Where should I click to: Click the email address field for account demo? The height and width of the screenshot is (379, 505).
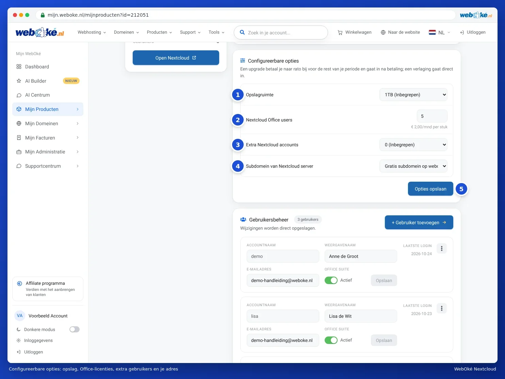coord(283,280)
